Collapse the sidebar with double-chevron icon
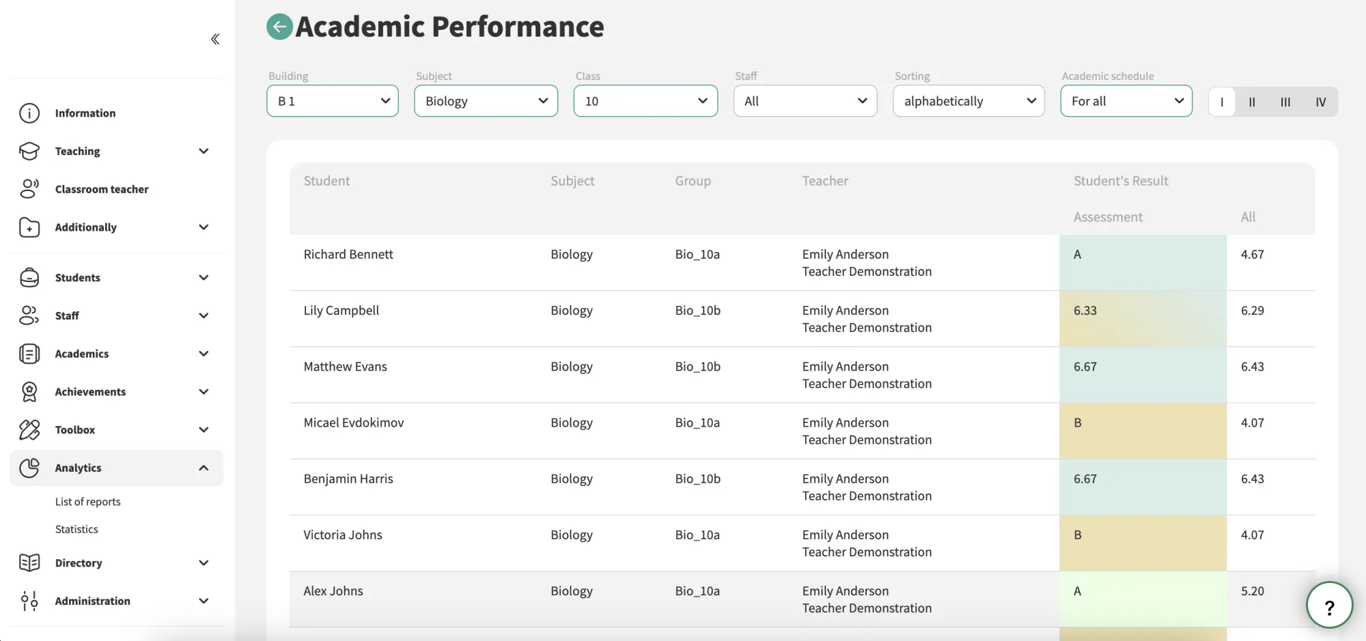 [215, 39]
